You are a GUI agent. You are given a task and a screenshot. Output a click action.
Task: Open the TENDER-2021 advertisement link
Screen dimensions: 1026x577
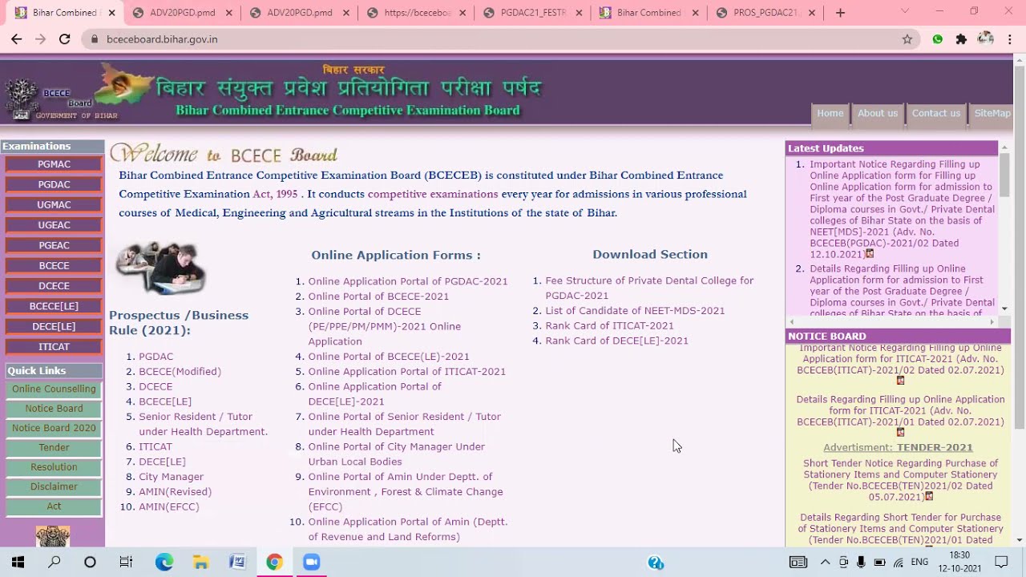(935, 447)
